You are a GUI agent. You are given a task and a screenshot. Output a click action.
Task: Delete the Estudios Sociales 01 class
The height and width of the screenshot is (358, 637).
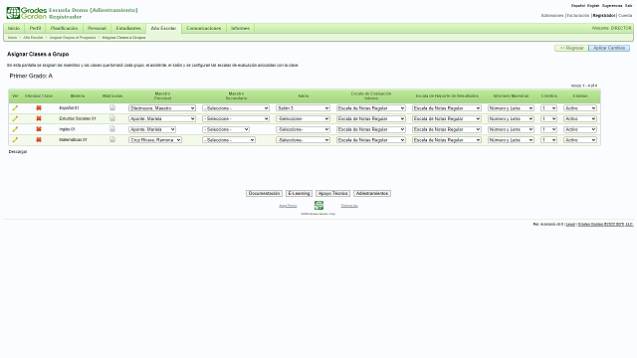(39, 118)
